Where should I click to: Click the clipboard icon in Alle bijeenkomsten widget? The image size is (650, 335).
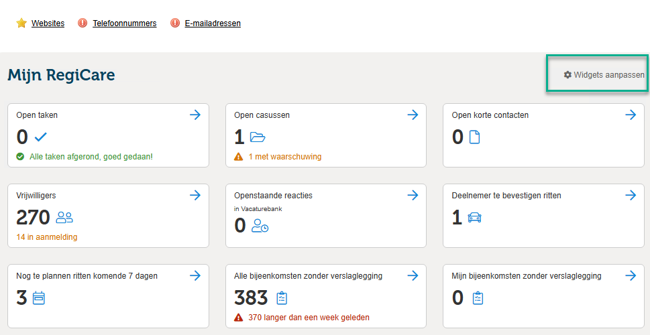click(282, 298)
